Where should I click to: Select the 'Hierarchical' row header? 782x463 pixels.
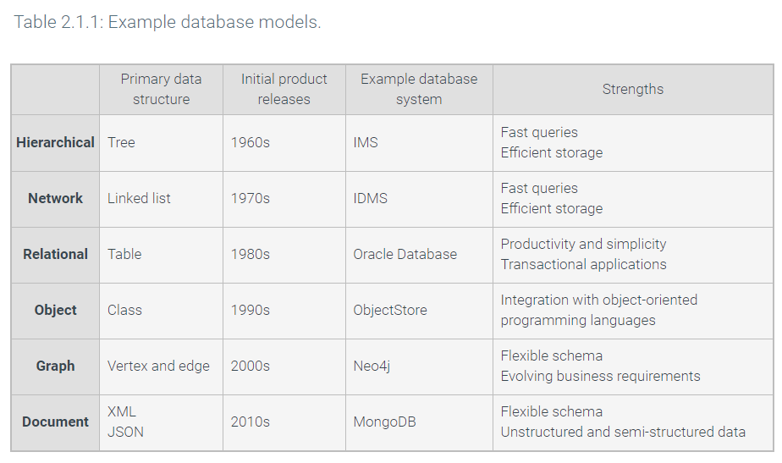55,142
